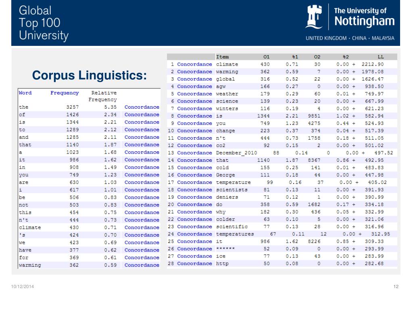413x309 pixels.
Task: Select relative frequency value 5.35
Action: click(x=111, y=107)
